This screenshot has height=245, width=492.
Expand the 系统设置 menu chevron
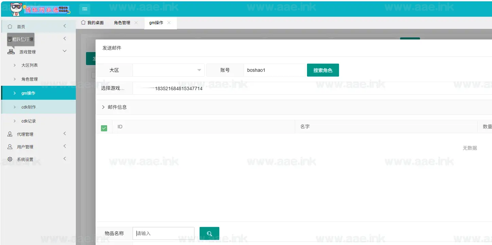[65, 159]
